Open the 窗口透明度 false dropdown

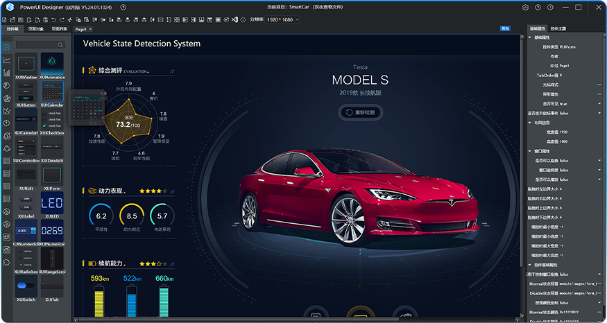tap(599, 170)
